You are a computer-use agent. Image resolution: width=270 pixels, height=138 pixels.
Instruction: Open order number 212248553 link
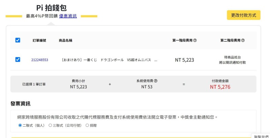click(x=39, y=60)
